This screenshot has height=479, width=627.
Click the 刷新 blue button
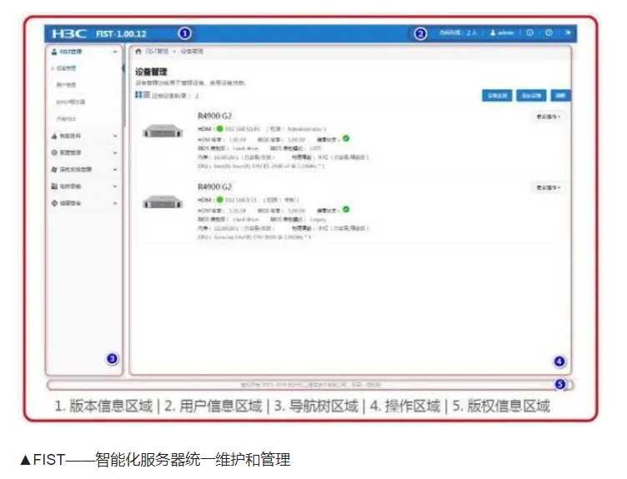560,96
